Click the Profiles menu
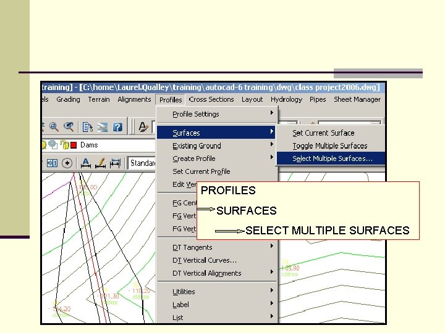The image size is (445, 333). click(171, 100)
